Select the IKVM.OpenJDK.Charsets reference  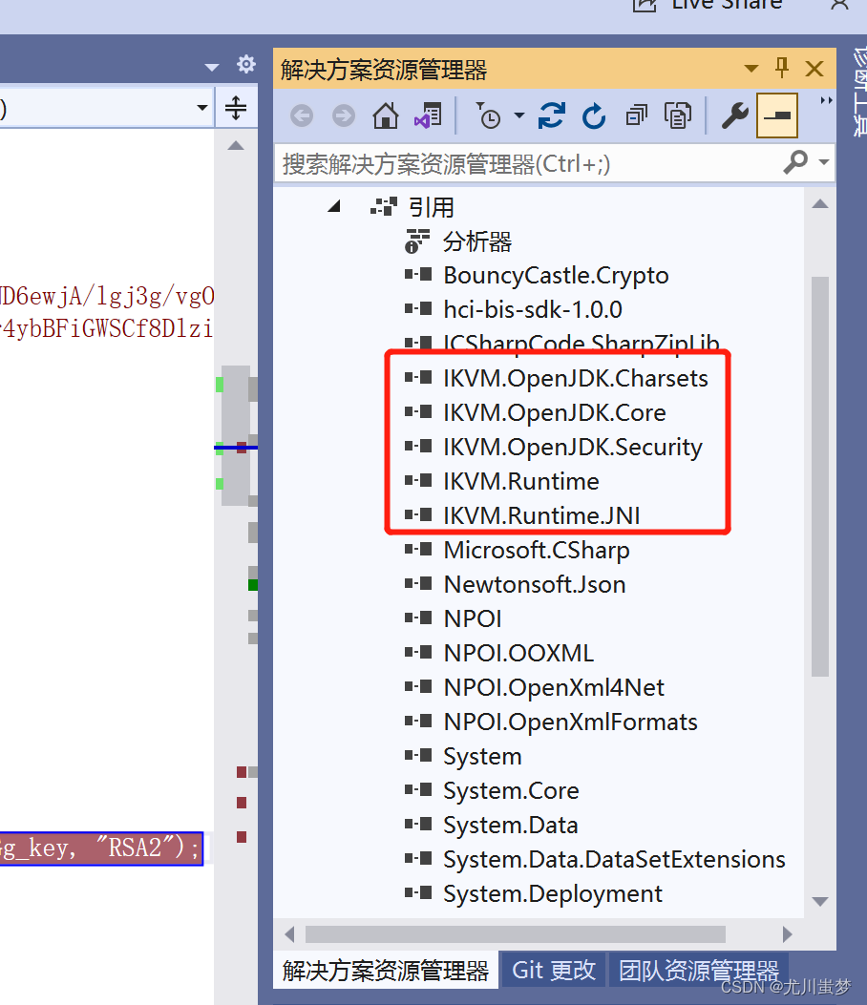point(576,379)
